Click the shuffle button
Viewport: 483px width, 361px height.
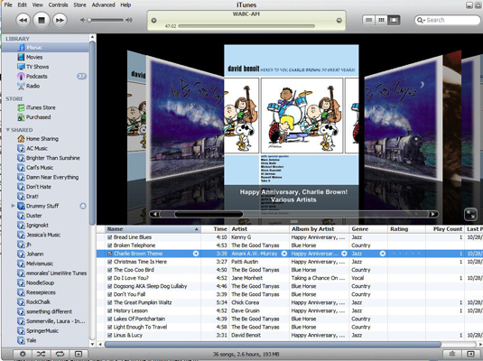click(41, 354)
